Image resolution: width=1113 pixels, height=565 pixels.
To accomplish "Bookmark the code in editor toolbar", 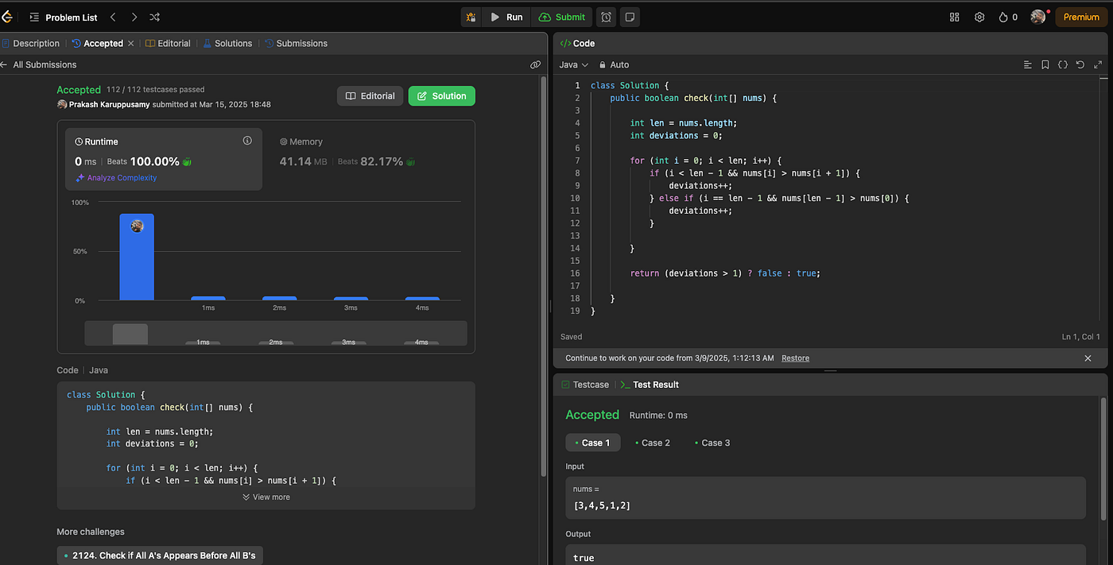I will point(1045,64).
